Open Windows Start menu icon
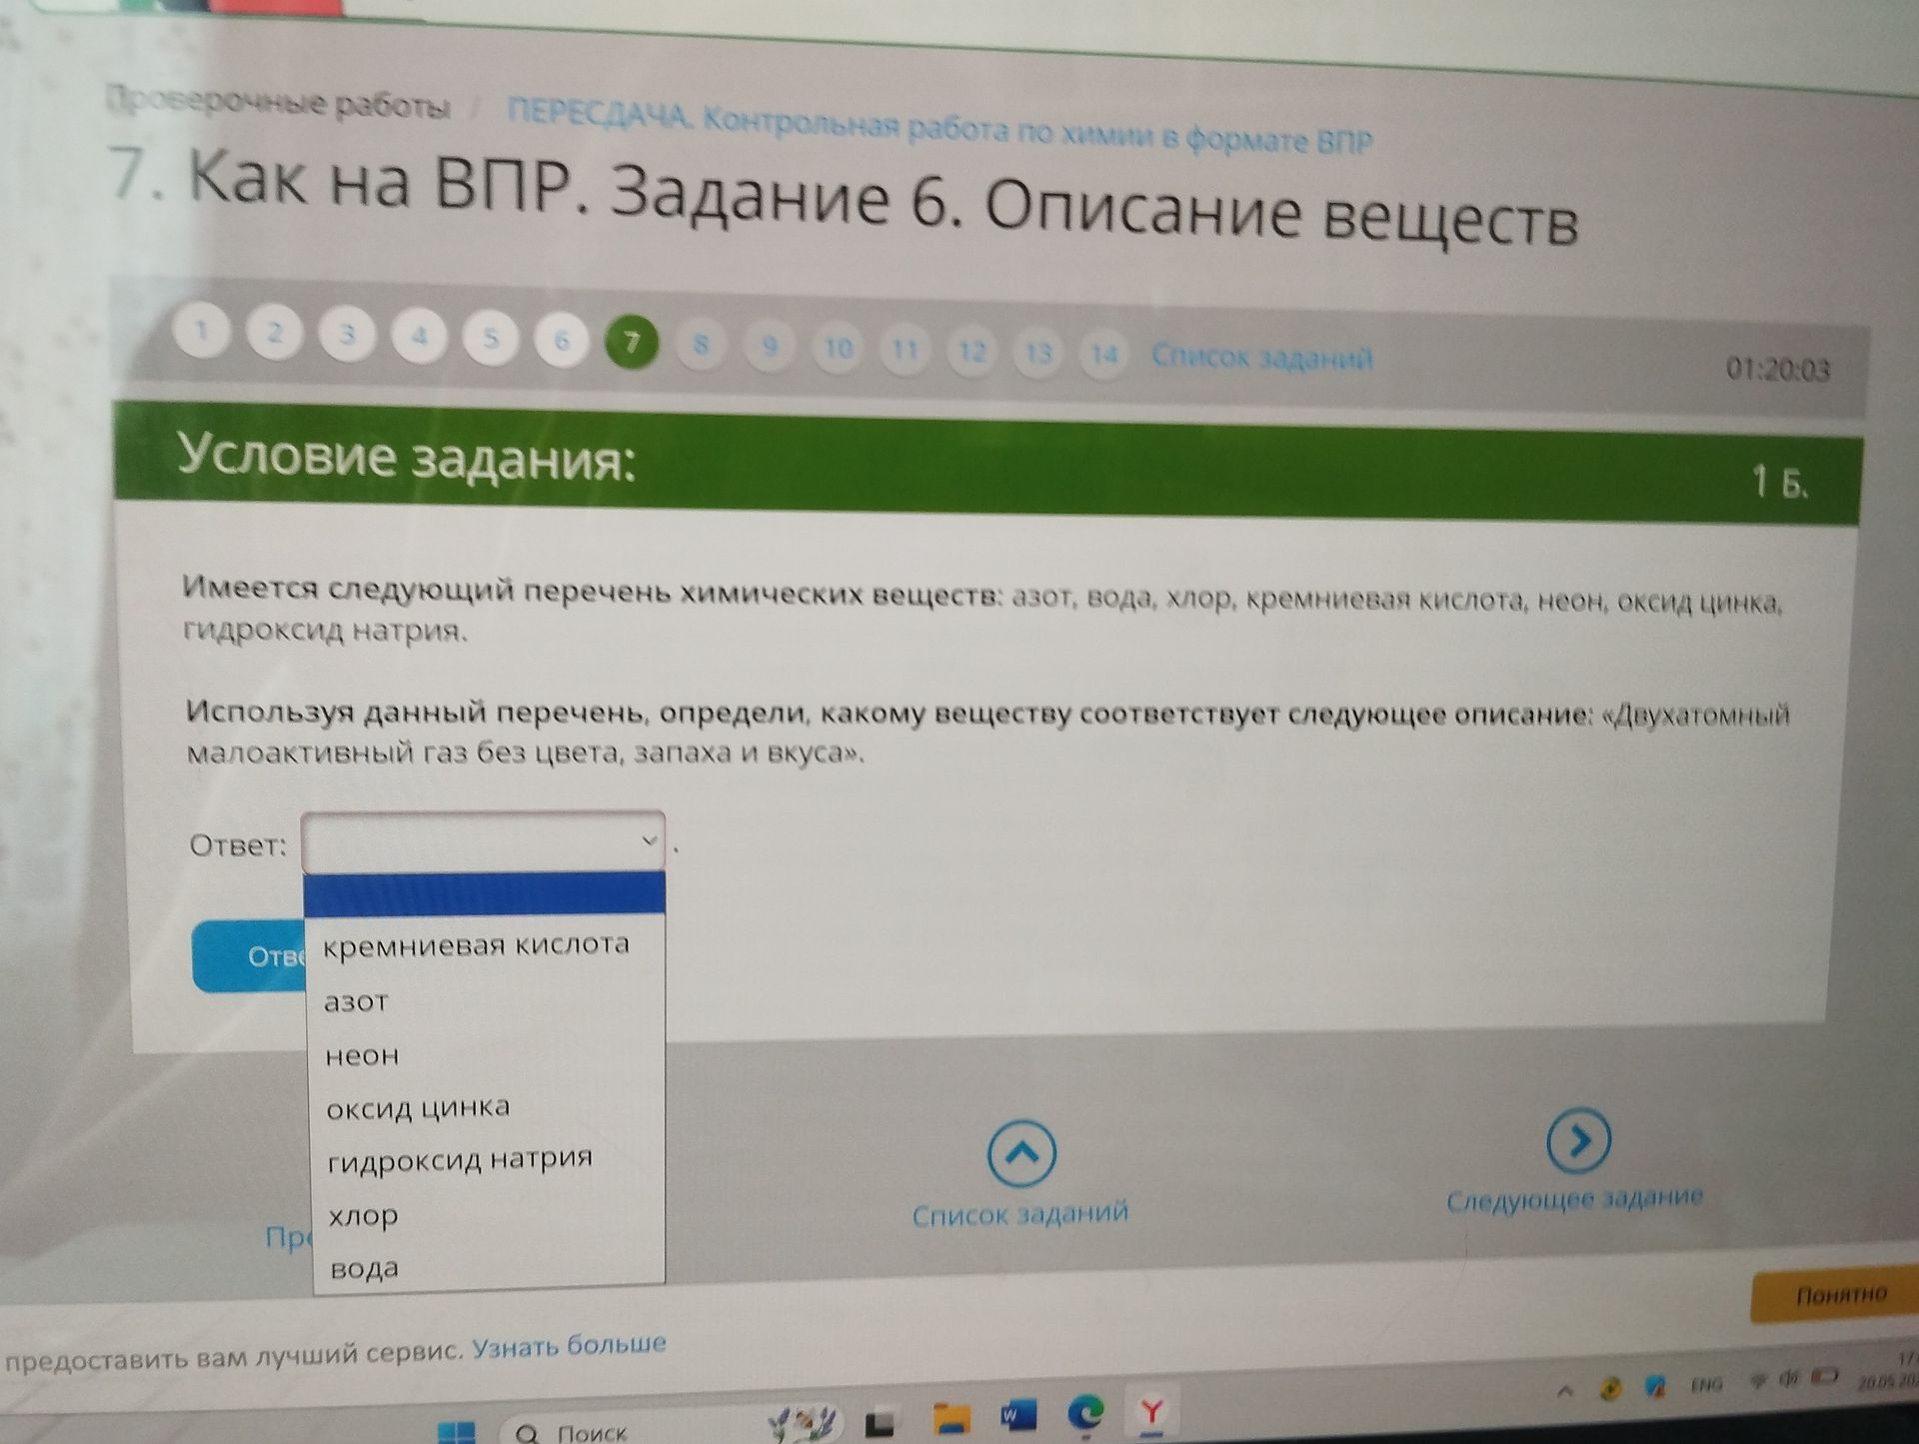This screenshot has width=1919, height=1444. click(457, 1431)
